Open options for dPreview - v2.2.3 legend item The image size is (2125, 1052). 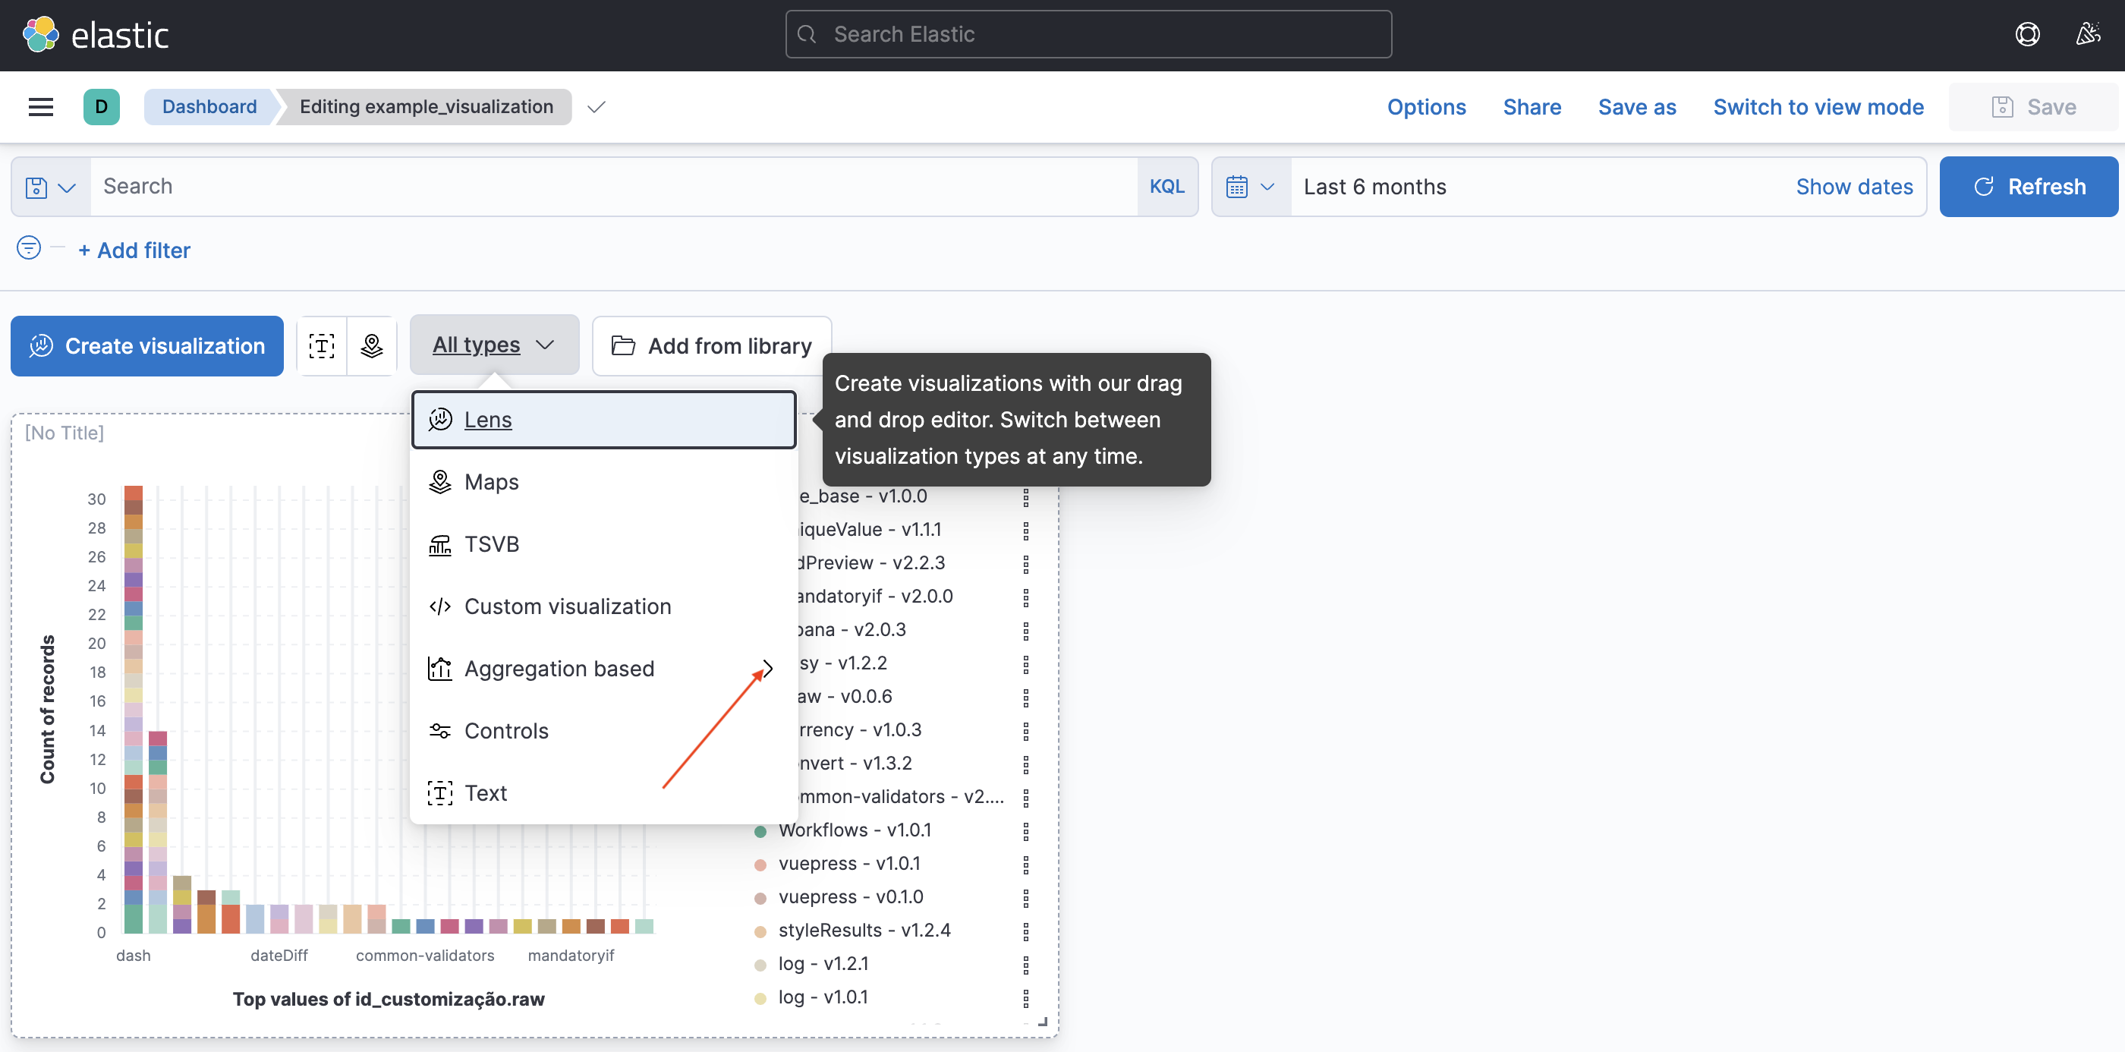click(1026, 563)
